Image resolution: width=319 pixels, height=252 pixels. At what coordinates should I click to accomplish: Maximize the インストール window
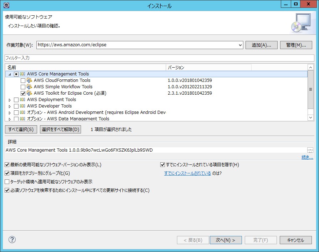click(295, 4)
